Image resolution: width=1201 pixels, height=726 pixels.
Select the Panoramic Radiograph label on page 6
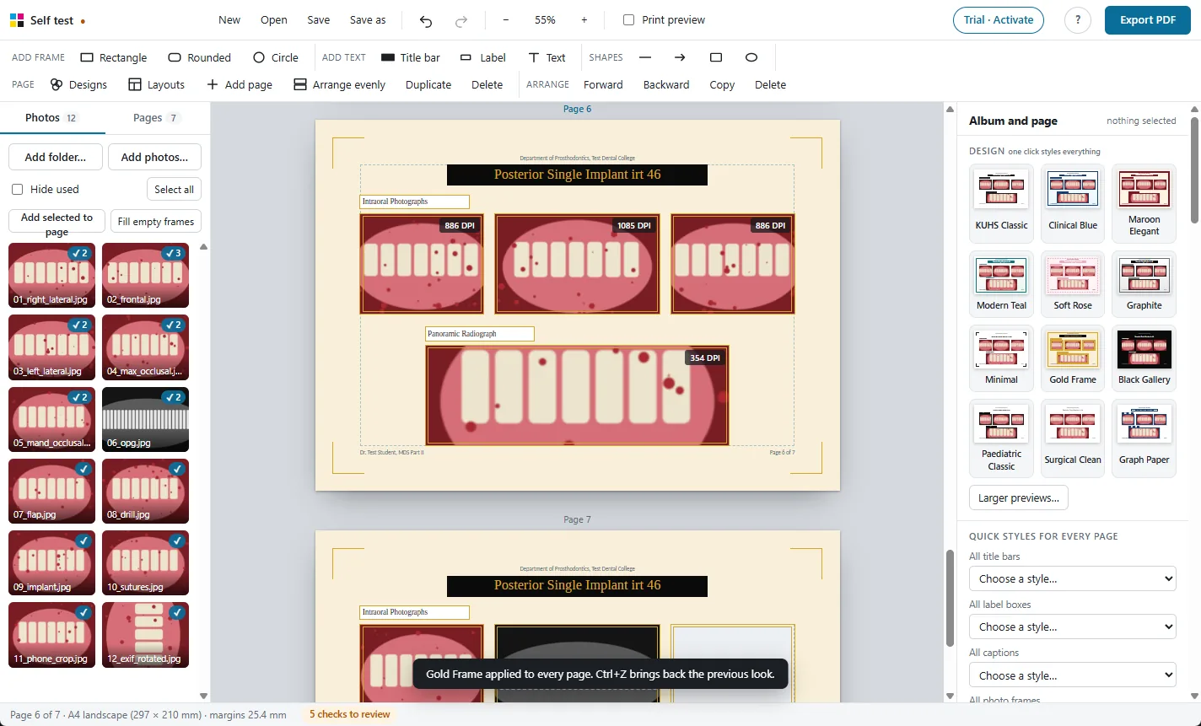click(x=479, y=334)
